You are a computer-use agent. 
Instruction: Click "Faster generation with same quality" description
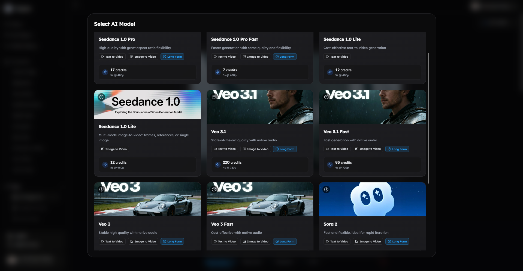pyautogui.click(x=251, y=48)
